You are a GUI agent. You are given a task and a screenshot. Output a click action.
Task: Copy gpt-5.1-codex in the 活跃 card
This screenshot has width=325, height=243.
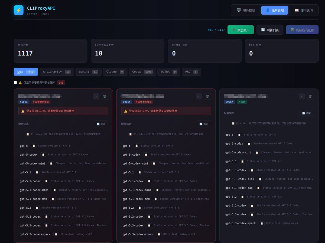coord(252,170)
